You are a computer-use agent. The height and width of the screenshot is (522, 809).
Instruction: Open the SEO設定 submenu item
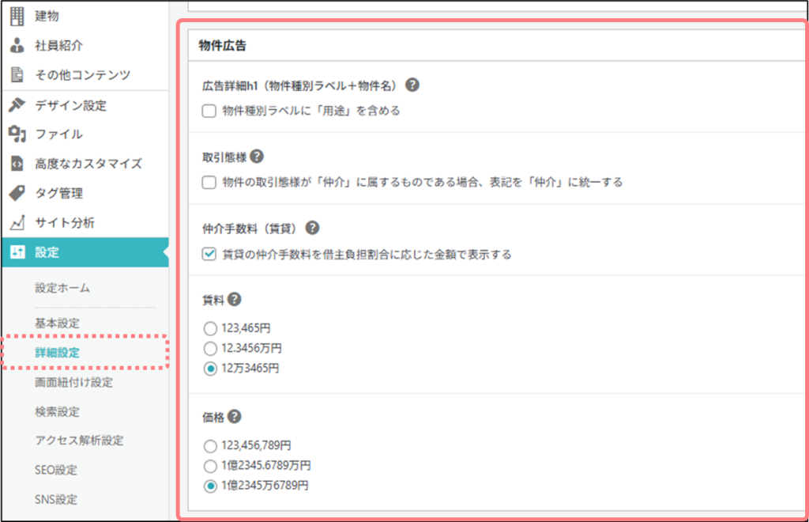[x=56, y=470]
